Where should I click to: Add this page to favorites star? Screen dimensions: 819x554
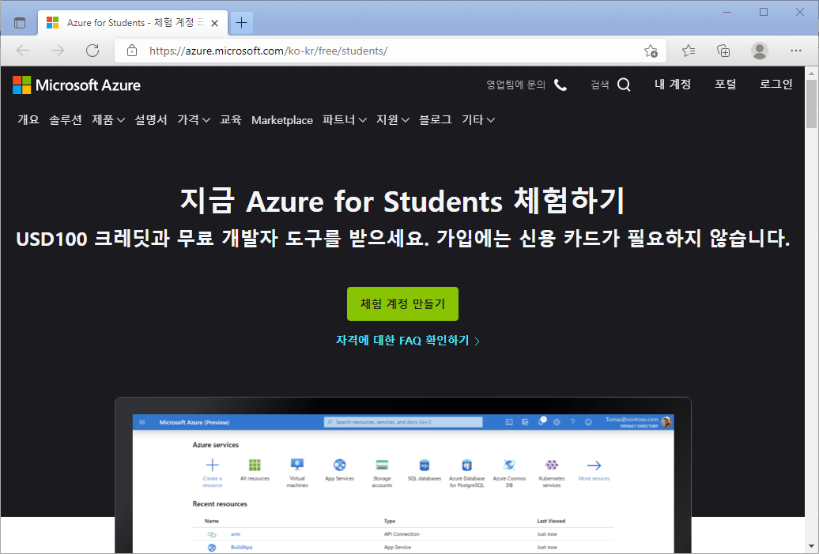(x=651, y=51)
